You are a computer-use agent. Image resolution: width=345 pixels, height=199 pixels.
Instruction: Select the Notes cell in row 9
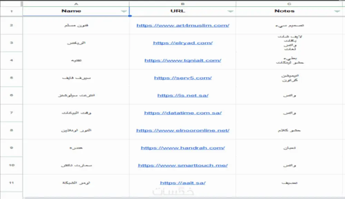(289, 148)
